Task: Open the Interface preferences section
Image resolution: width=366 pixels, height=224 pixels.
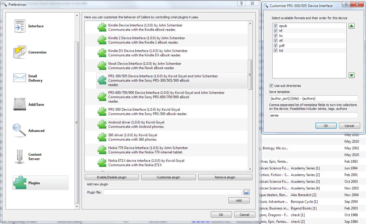Action: coord(40,26)
